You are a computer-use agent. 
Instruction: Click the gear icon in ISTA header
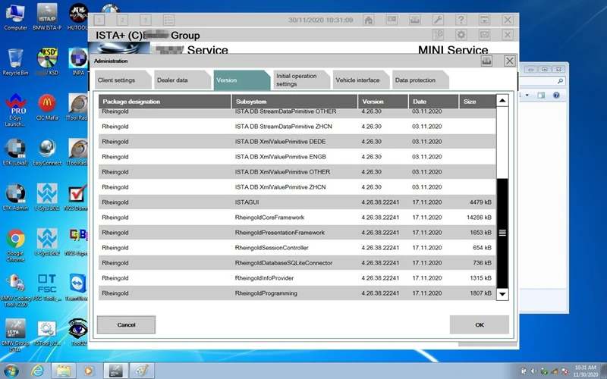[x=461, y=35]
